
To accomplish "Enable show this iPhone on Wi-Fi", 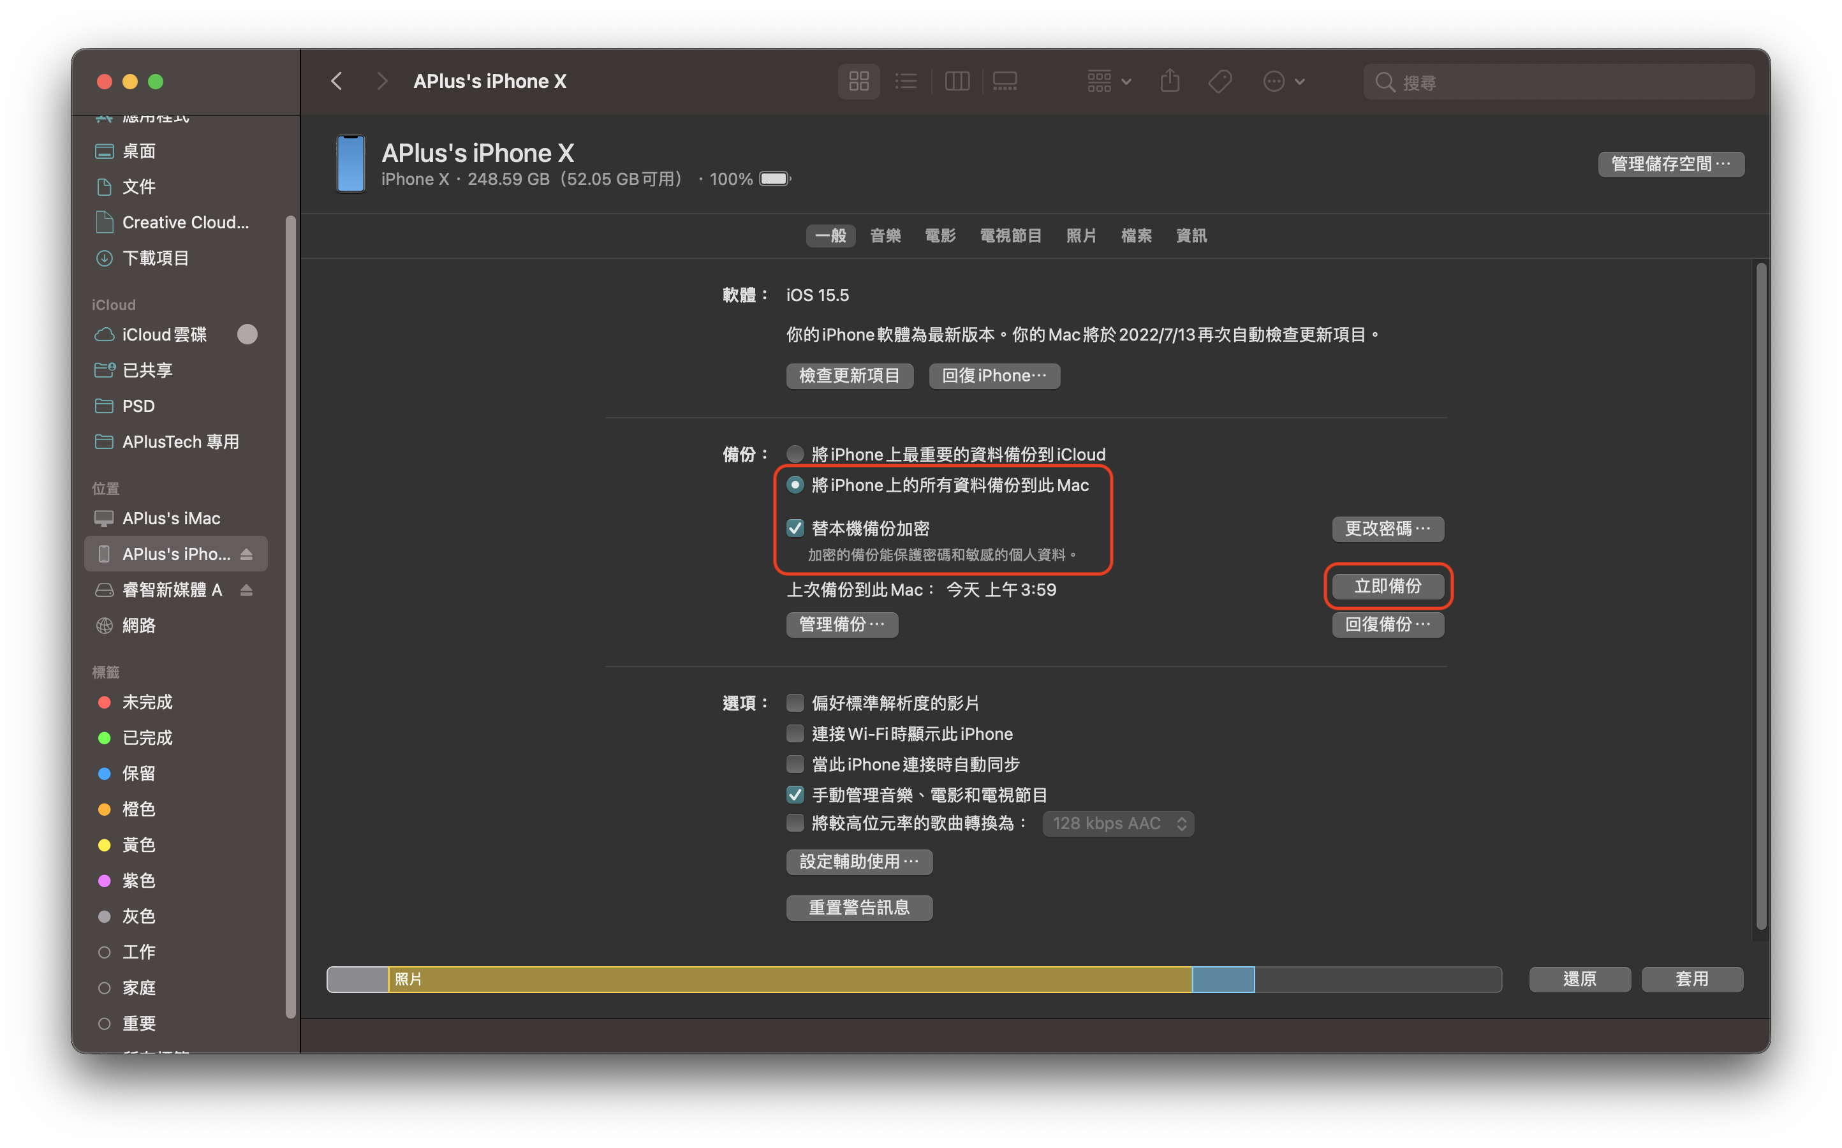I will [x=795, y=733].
